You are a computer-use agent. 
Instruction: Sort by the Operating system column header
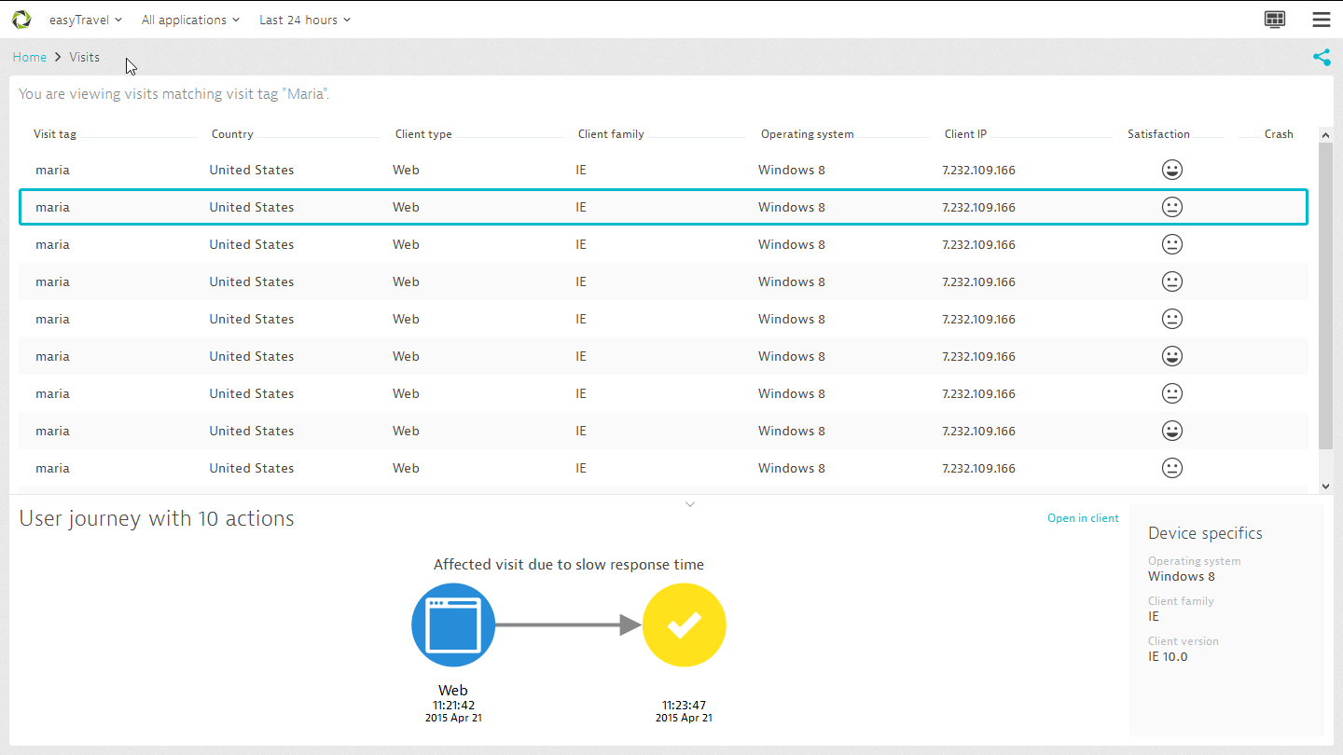click(808, 134)
